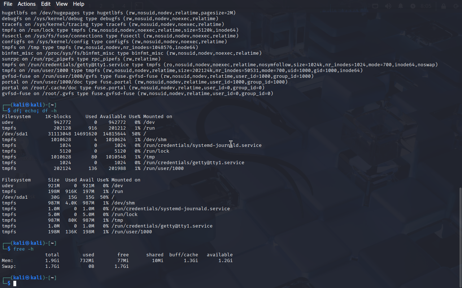Click the 1.9Gi total memory value
Screen dimensions: 462x288
52,260
